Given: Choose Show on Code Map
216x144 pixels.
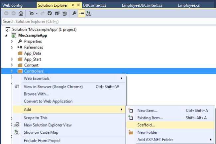Looking at the screenshot, I should (x=69, y=132).
